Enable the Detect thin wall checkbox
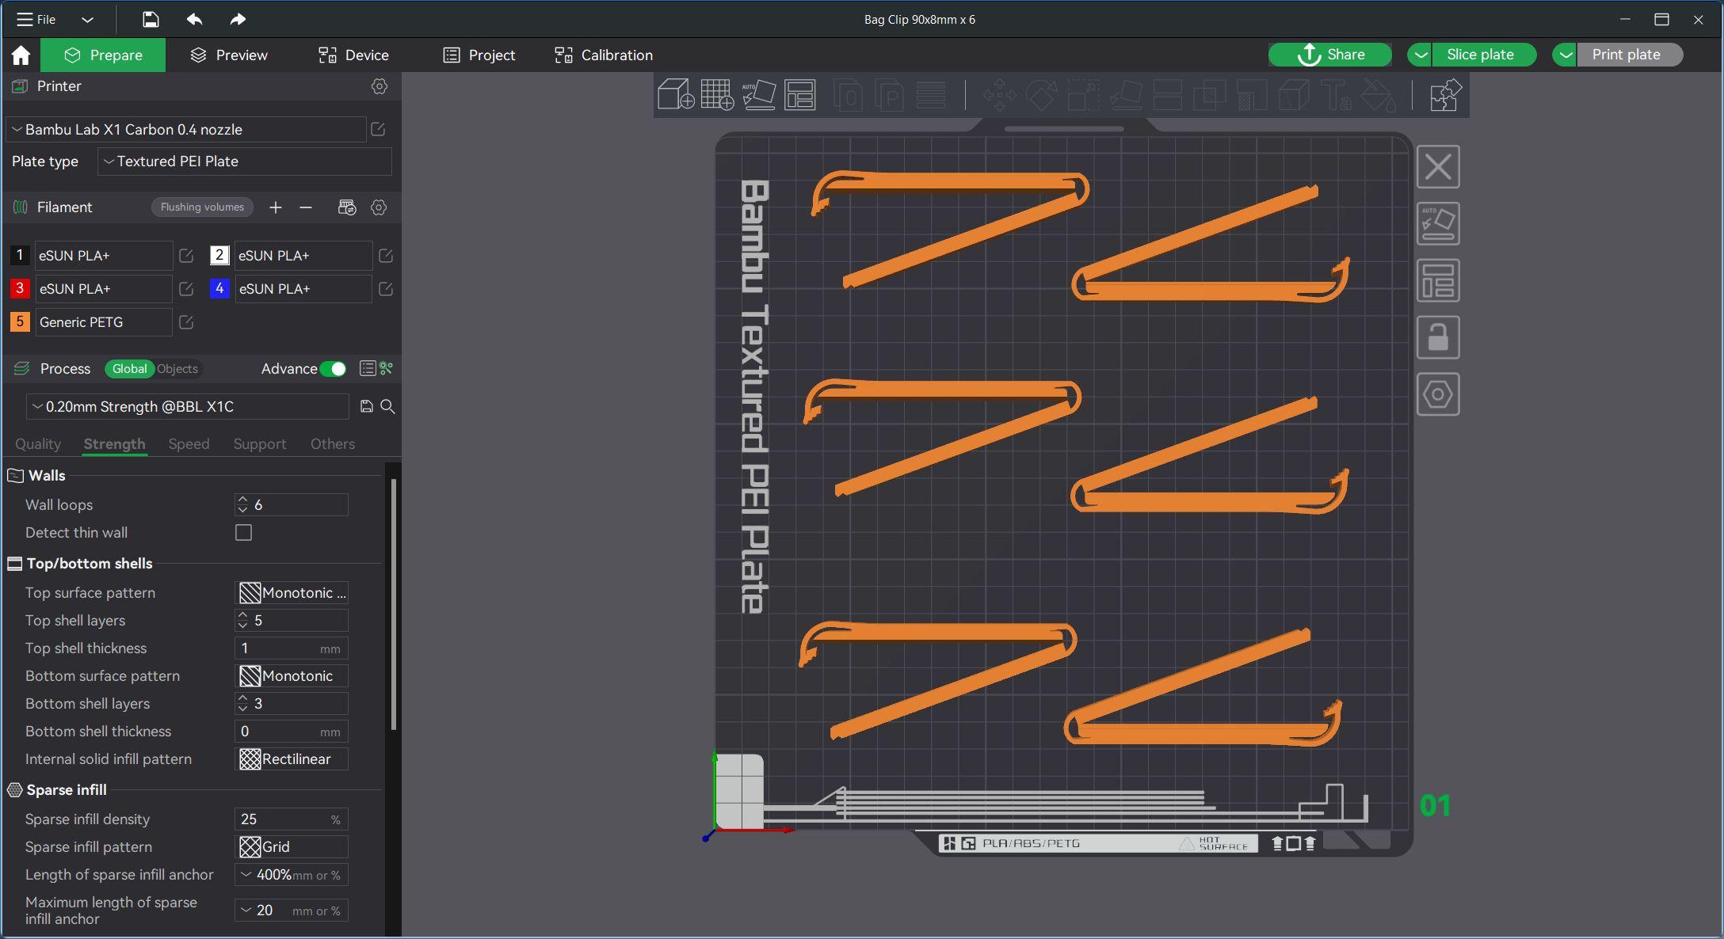Image resolution: width=1724 pixels, height=939 pixels. (243, 532)
